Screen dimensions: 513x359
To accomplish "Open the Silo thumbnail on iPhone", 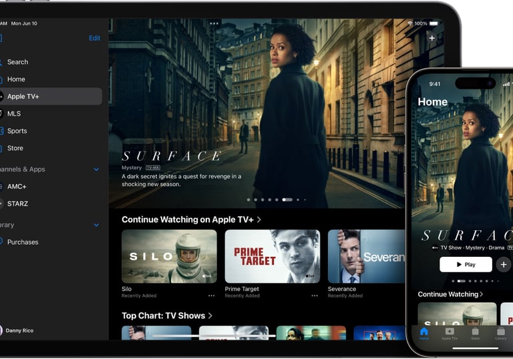I will point(457,314).
